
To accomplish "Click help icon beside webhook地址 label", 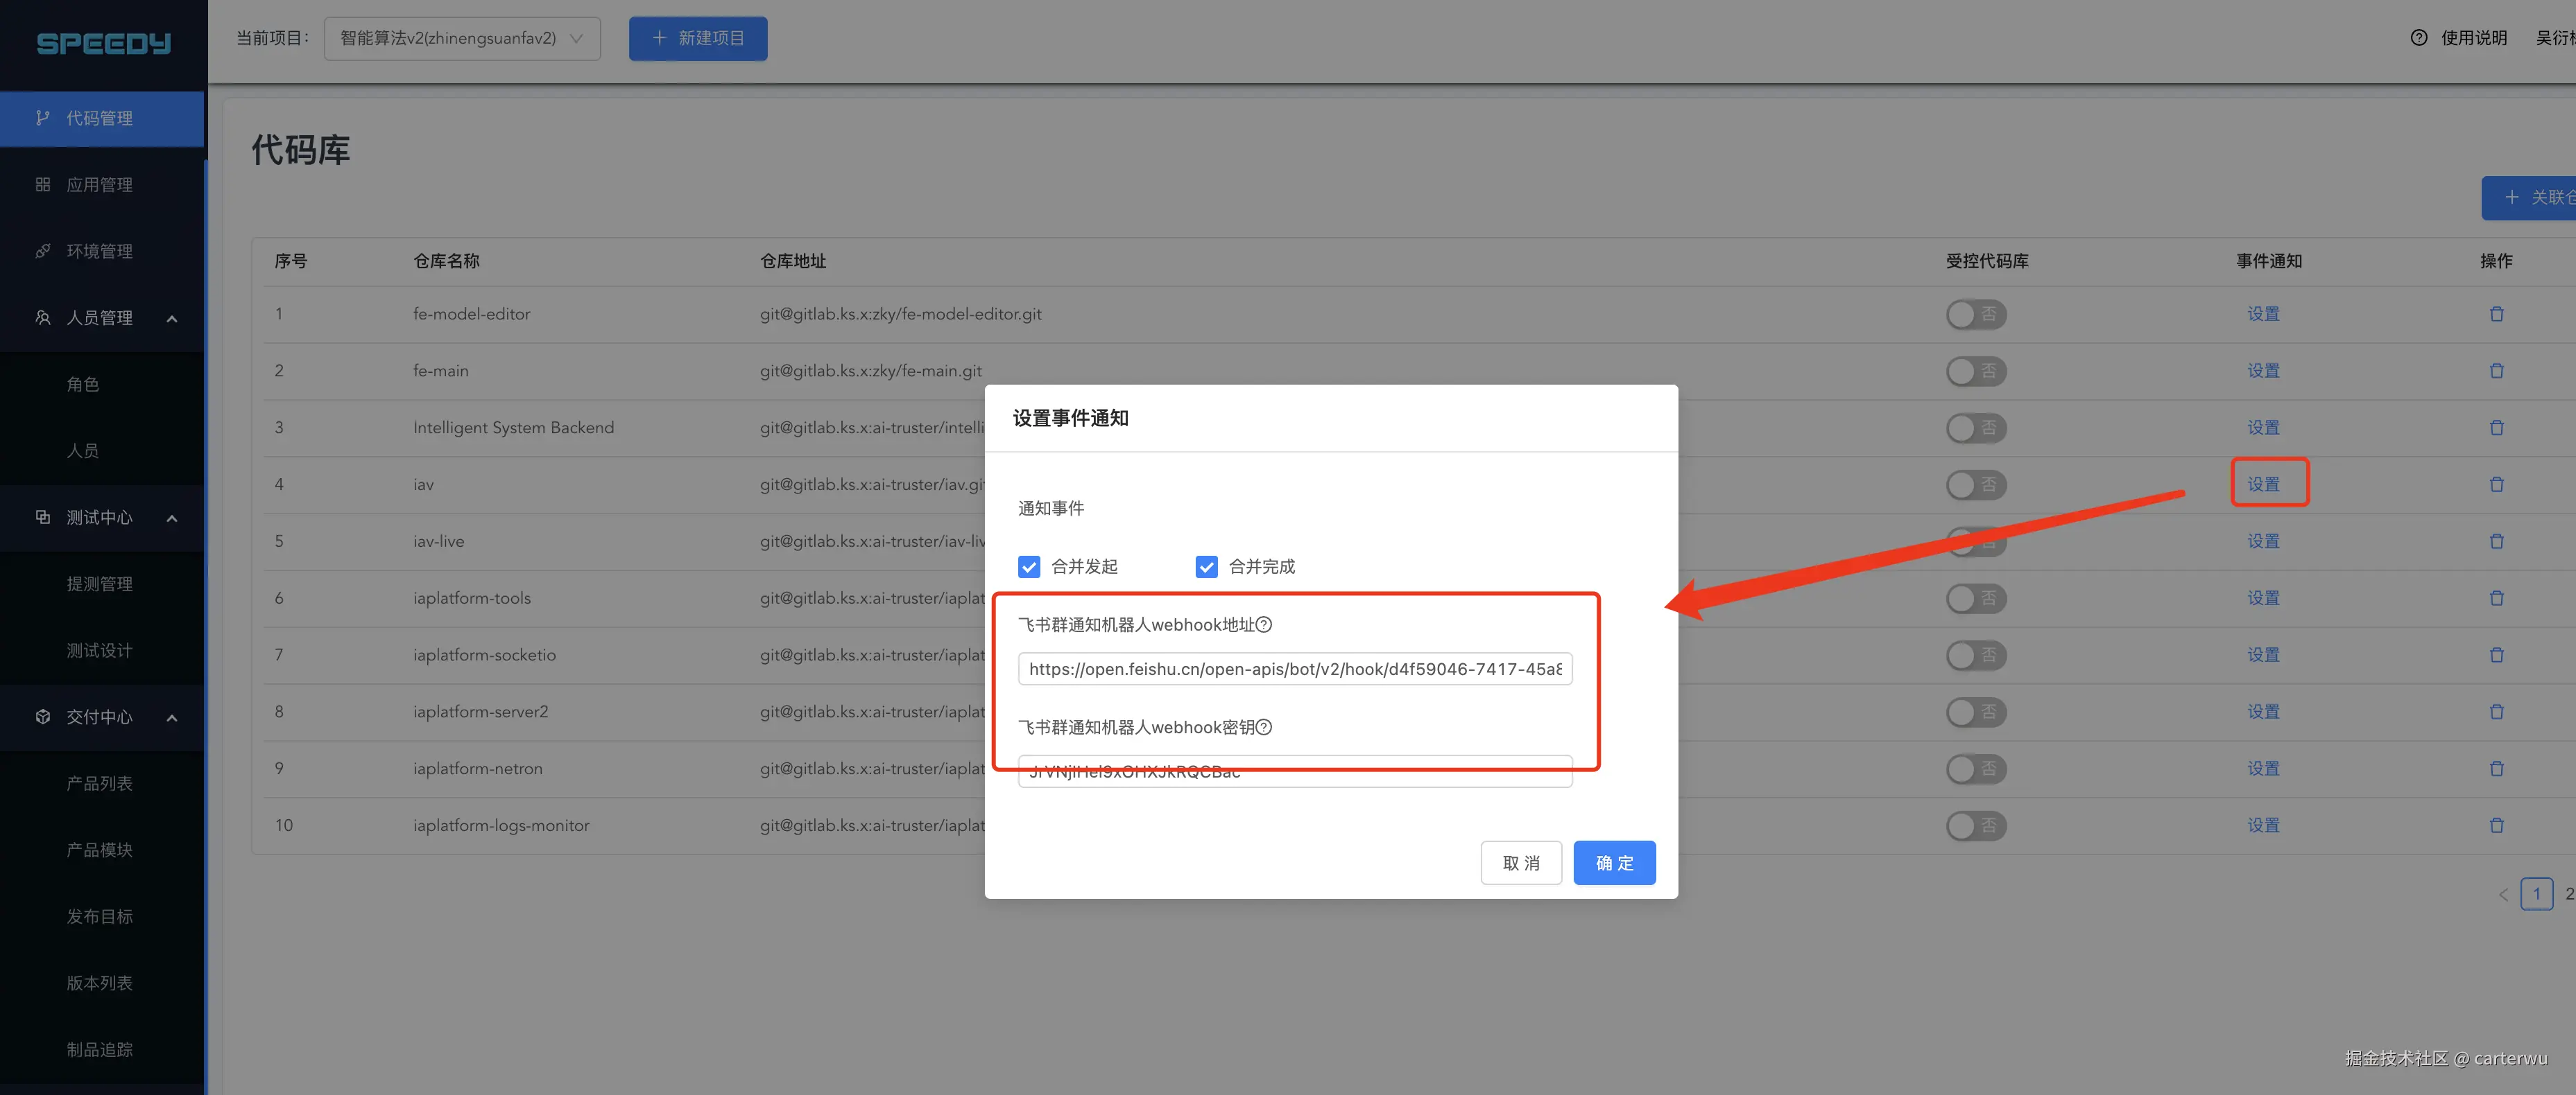I will pos(1264,624).
